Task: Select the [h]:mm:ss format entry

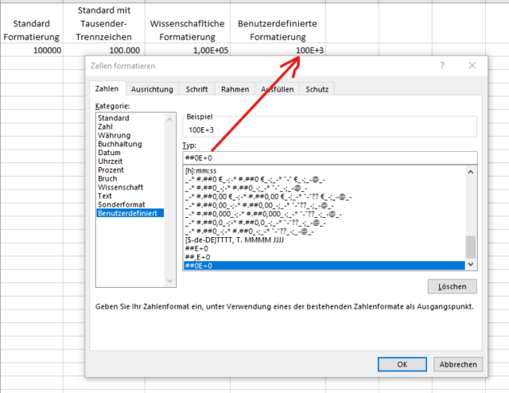Action: pyautogui.click(x=324, y=170)
